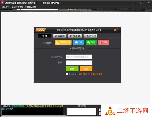This screenshot has width=152, height=117.
Task: Close the 逍遥游戏助手 window
Action: [149, 3]
